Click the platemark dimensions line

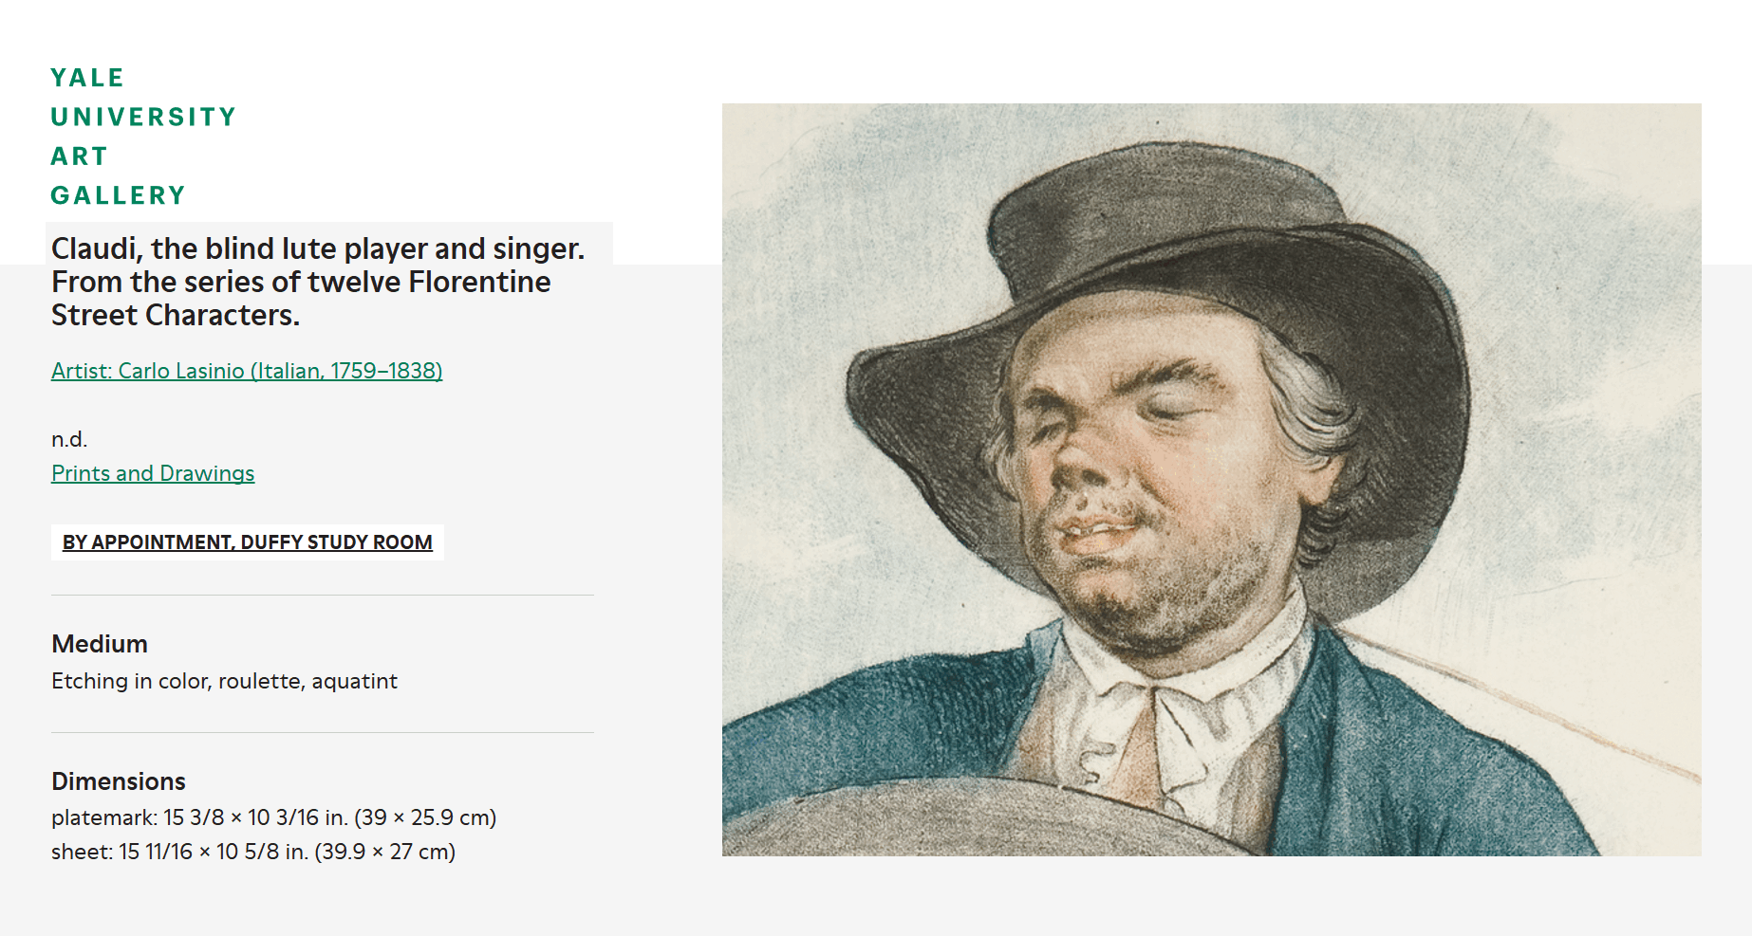(273, 817)
